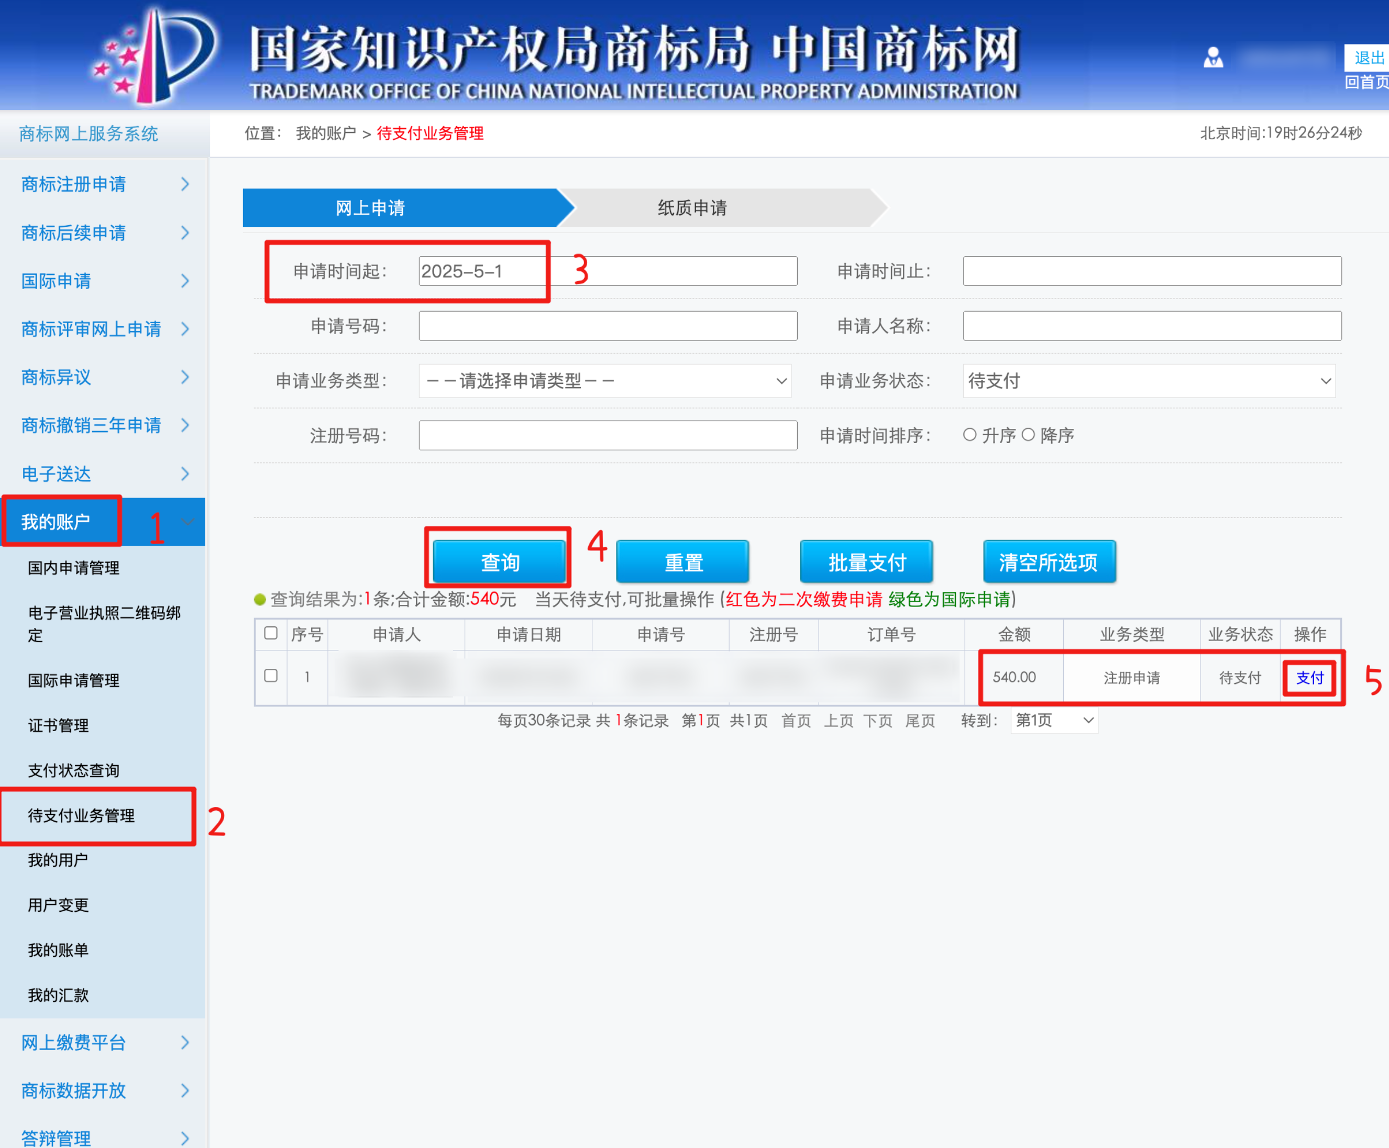Click the 订单号 column header

tap(891, 635)
